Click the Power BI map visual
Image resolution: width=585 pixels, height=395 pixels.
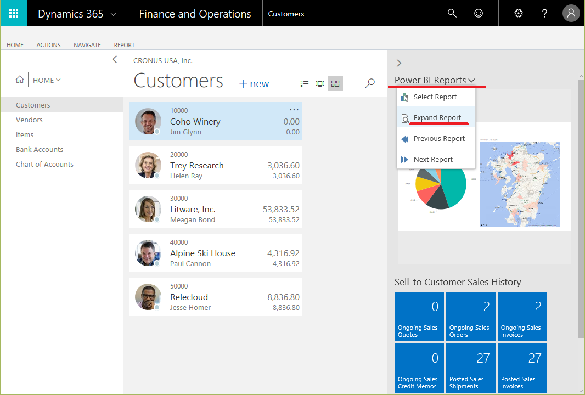520,184
